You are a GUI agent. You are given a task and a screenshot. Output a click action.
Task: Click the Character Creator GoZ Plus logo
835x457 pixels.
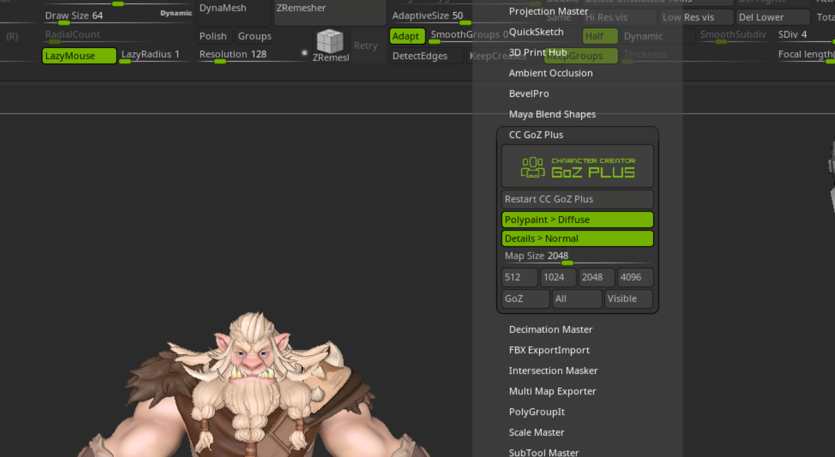578,167
